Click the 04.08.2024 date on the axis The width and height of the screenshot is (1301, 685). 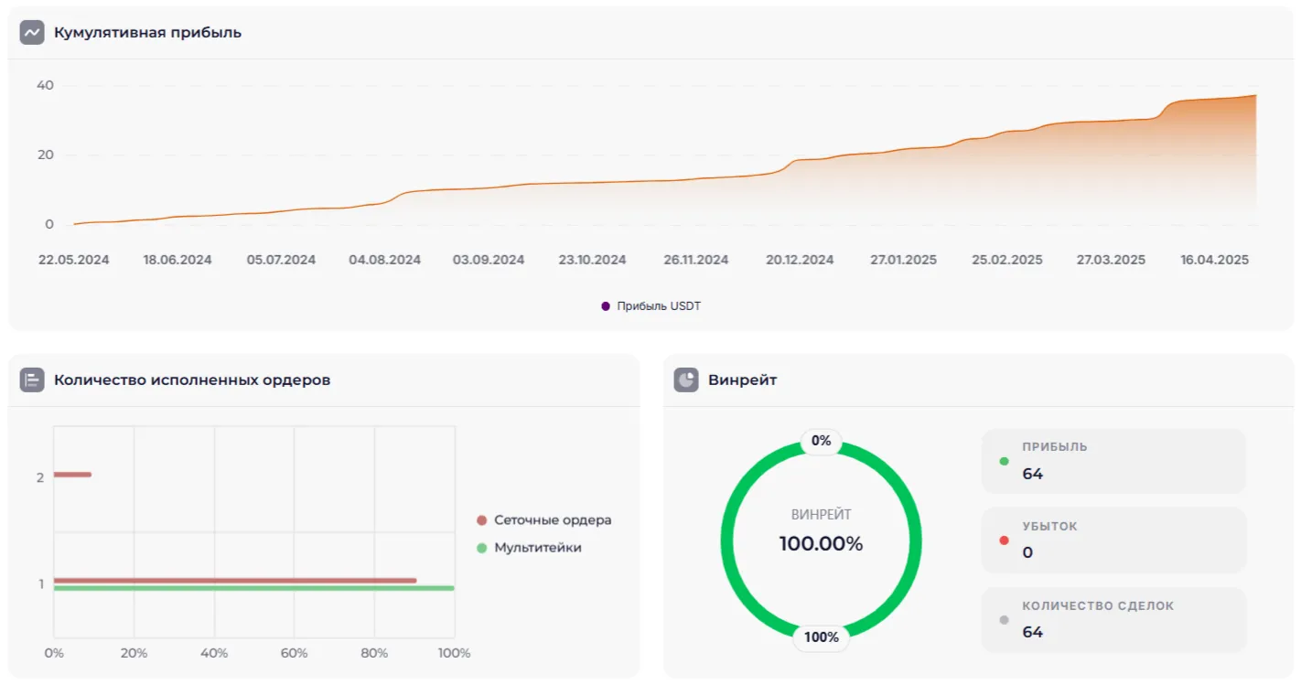384,260
